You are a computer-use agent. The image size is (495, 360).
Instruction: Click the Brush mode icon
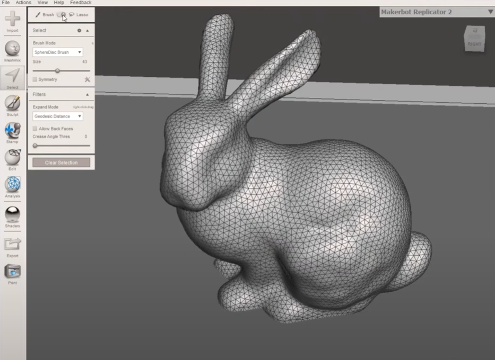pyautogui.click(x=38, y=14)
